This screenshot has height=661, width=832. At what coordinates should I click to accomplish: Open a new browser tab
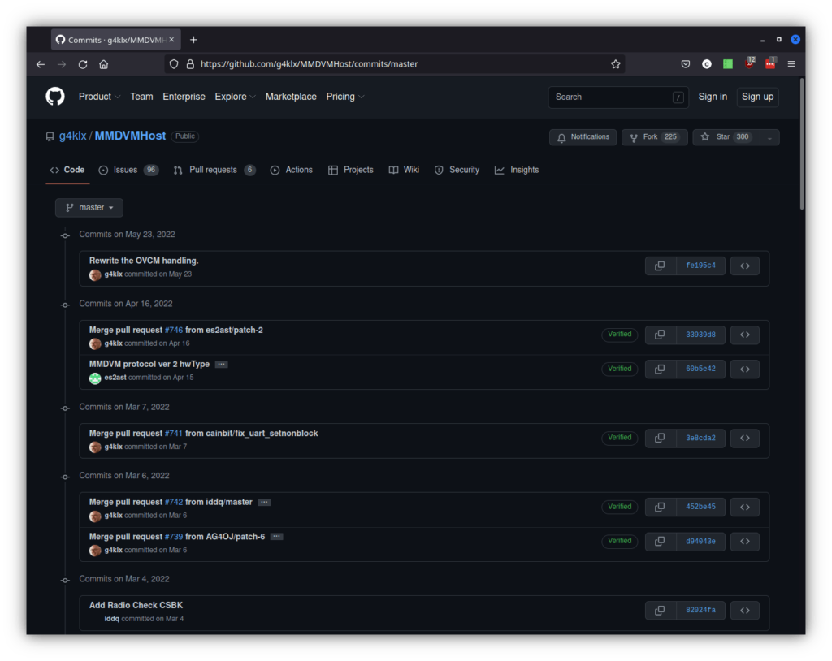point(193,40)
